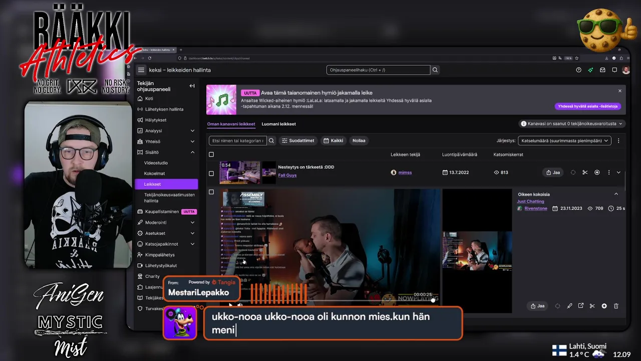Check the Nesteytys on tärkeetä clip checkbox

click(211, 173)
